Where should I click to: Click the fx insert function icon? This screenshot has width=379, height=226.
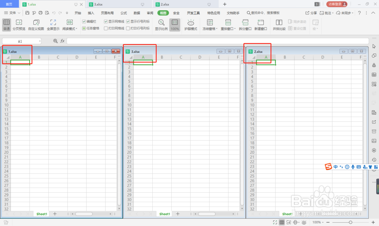63,41
